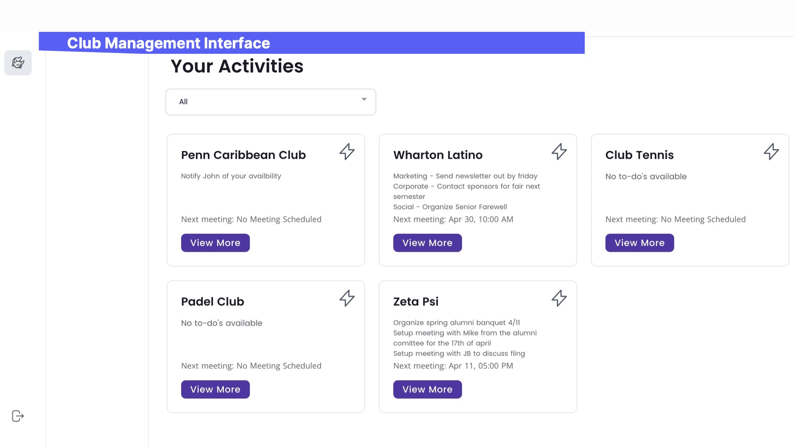
Task: View more for Wharton Latino
Action: pyautogui.click(x=427, y=243)
